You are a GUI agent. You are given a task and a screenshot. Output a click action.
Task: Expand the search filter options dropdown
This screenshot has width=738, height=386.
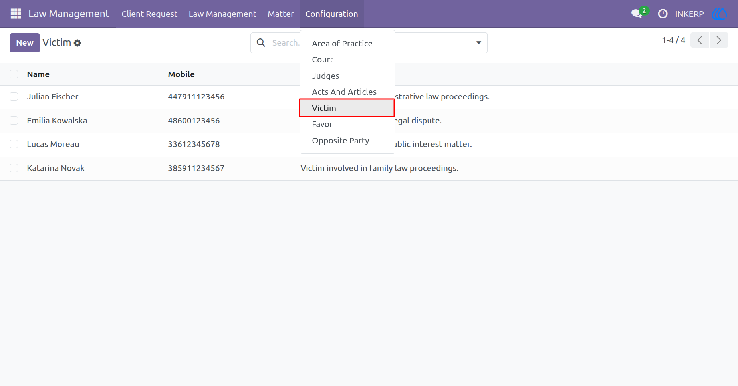tap(478, 43)
